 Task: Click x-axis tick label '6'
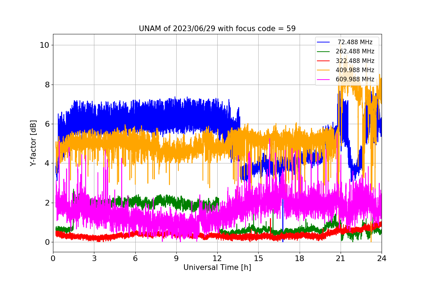coord(135,258)
